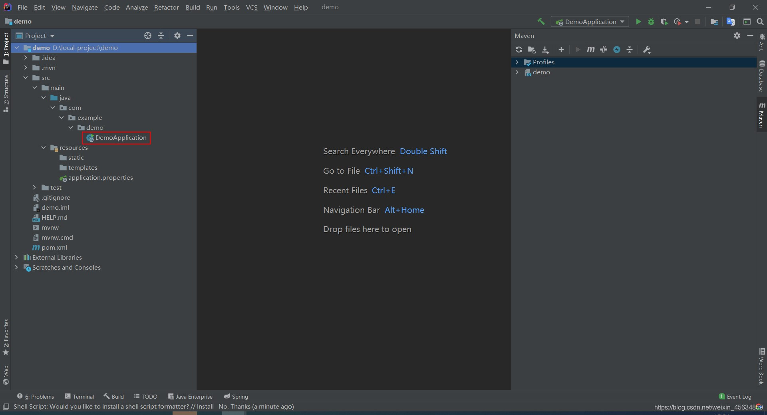The height and width of the screenshot is (415, 767).
Task: Toggle the Structure tool window tab
Action: [6, 93]
